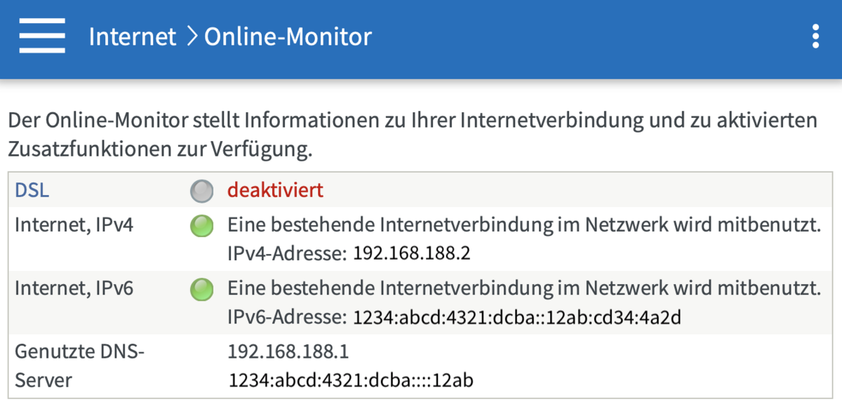Click the Online-Monitor description paragraph
842x409 pixels.
click(413, 134)
